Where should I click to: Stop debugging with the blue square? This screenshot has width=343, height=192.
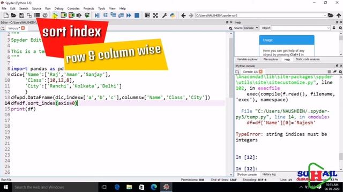137,15
